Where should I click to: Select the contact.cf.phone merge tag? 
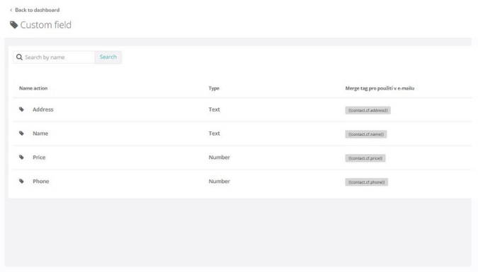366,182
